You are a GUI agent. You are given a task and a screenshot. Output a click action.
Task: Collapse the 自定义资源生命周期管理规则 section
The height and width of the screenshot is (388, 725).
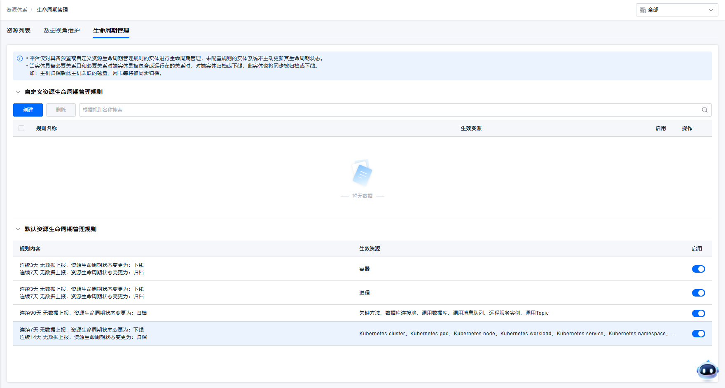coord(18,92)
